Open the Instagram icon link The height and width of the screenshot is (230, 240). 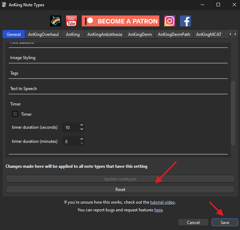[x=169, y=21]
